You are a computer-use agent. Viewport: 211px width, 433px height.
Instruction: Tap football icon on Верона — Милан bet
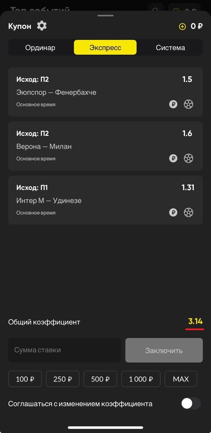188,158
